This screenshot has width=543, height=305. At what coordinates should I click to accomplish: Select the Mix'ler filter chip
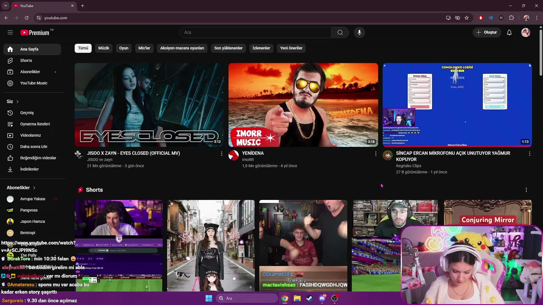pyautogui.click(x=144, y=48)
